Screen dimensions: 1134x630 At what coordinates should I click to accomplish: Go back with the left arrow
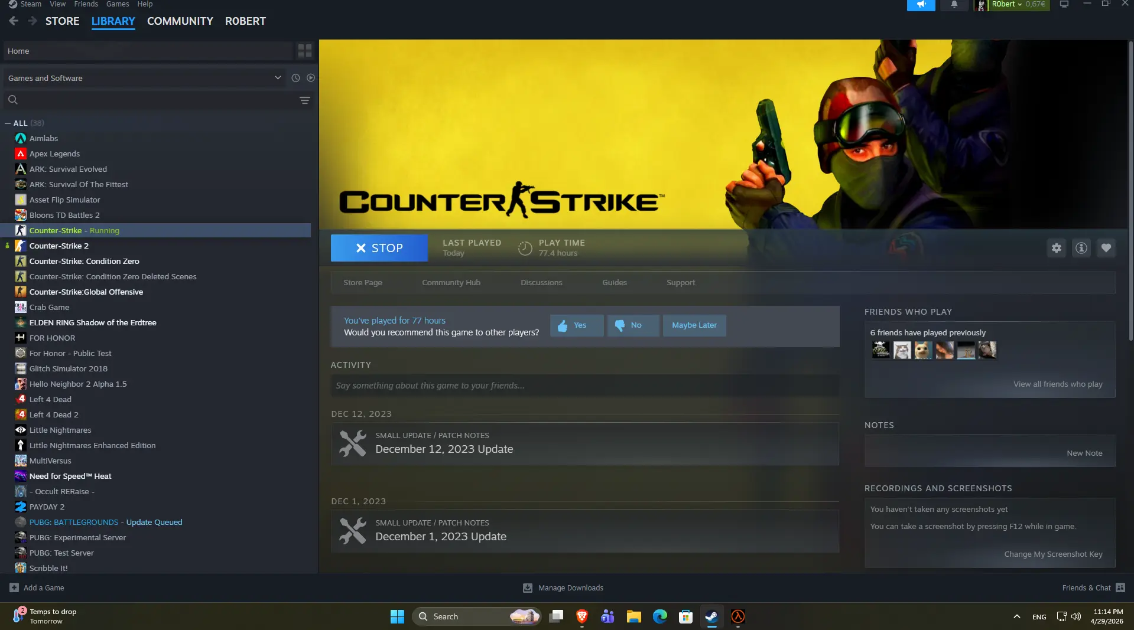[14, 21]
